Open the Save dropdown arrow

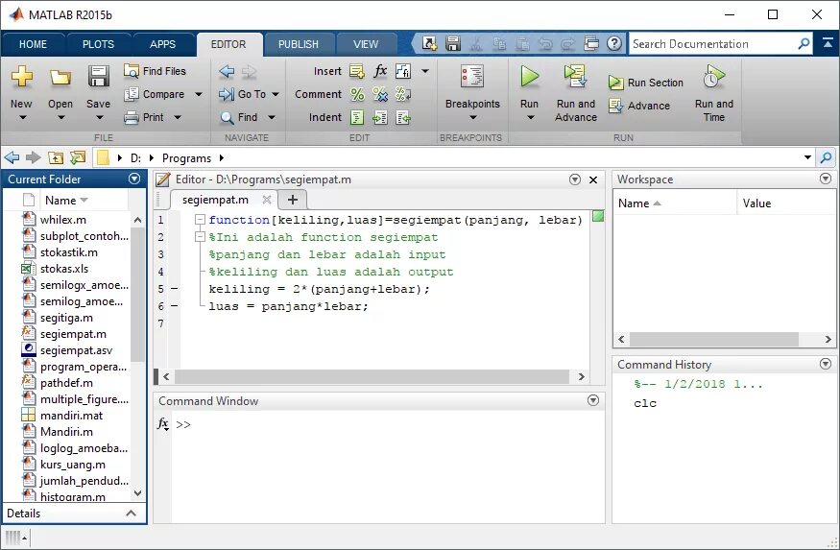(x=99, y=117)
